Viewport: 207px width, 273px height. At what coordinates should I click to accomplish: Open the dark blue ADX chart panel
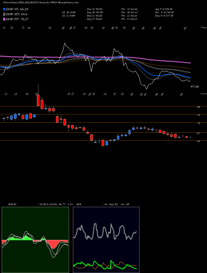click(106, 240)
